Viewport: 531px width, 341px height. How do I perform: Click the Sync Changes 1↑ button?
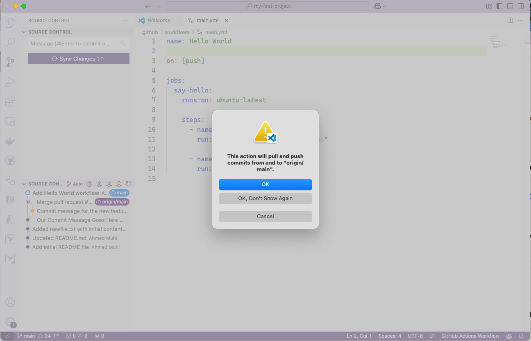click(79, 59)
